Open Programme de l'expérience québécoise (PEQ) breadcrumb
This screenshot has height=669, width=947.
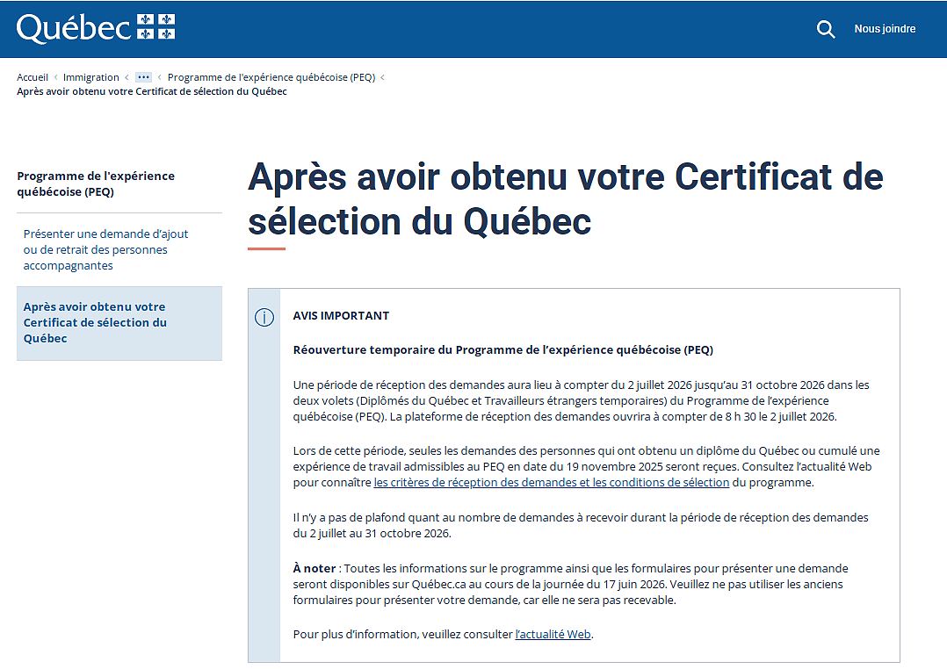point(271,77)
